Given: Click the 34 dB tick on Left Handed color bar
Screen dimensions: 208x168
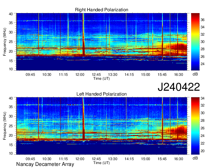Looking at the screenshot, I should click(202, 98).
